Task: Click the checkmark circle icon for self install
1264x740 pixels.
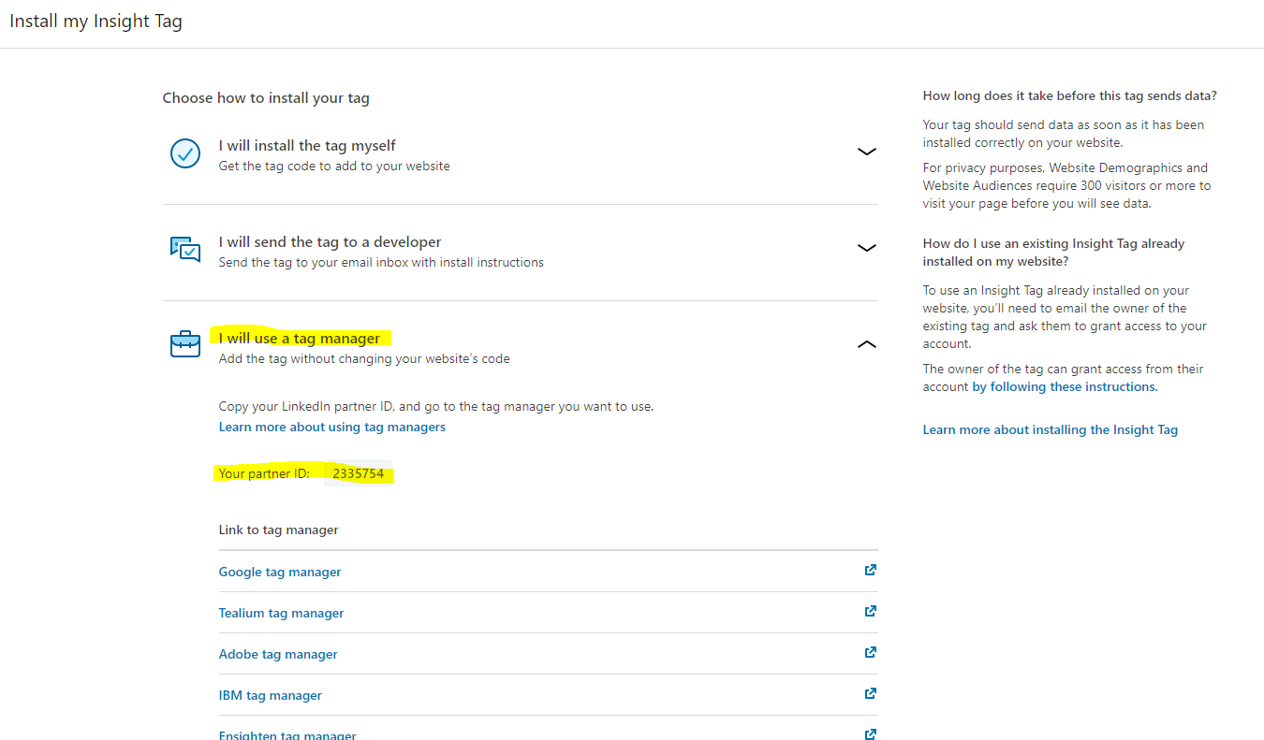Action: point(185,153)
